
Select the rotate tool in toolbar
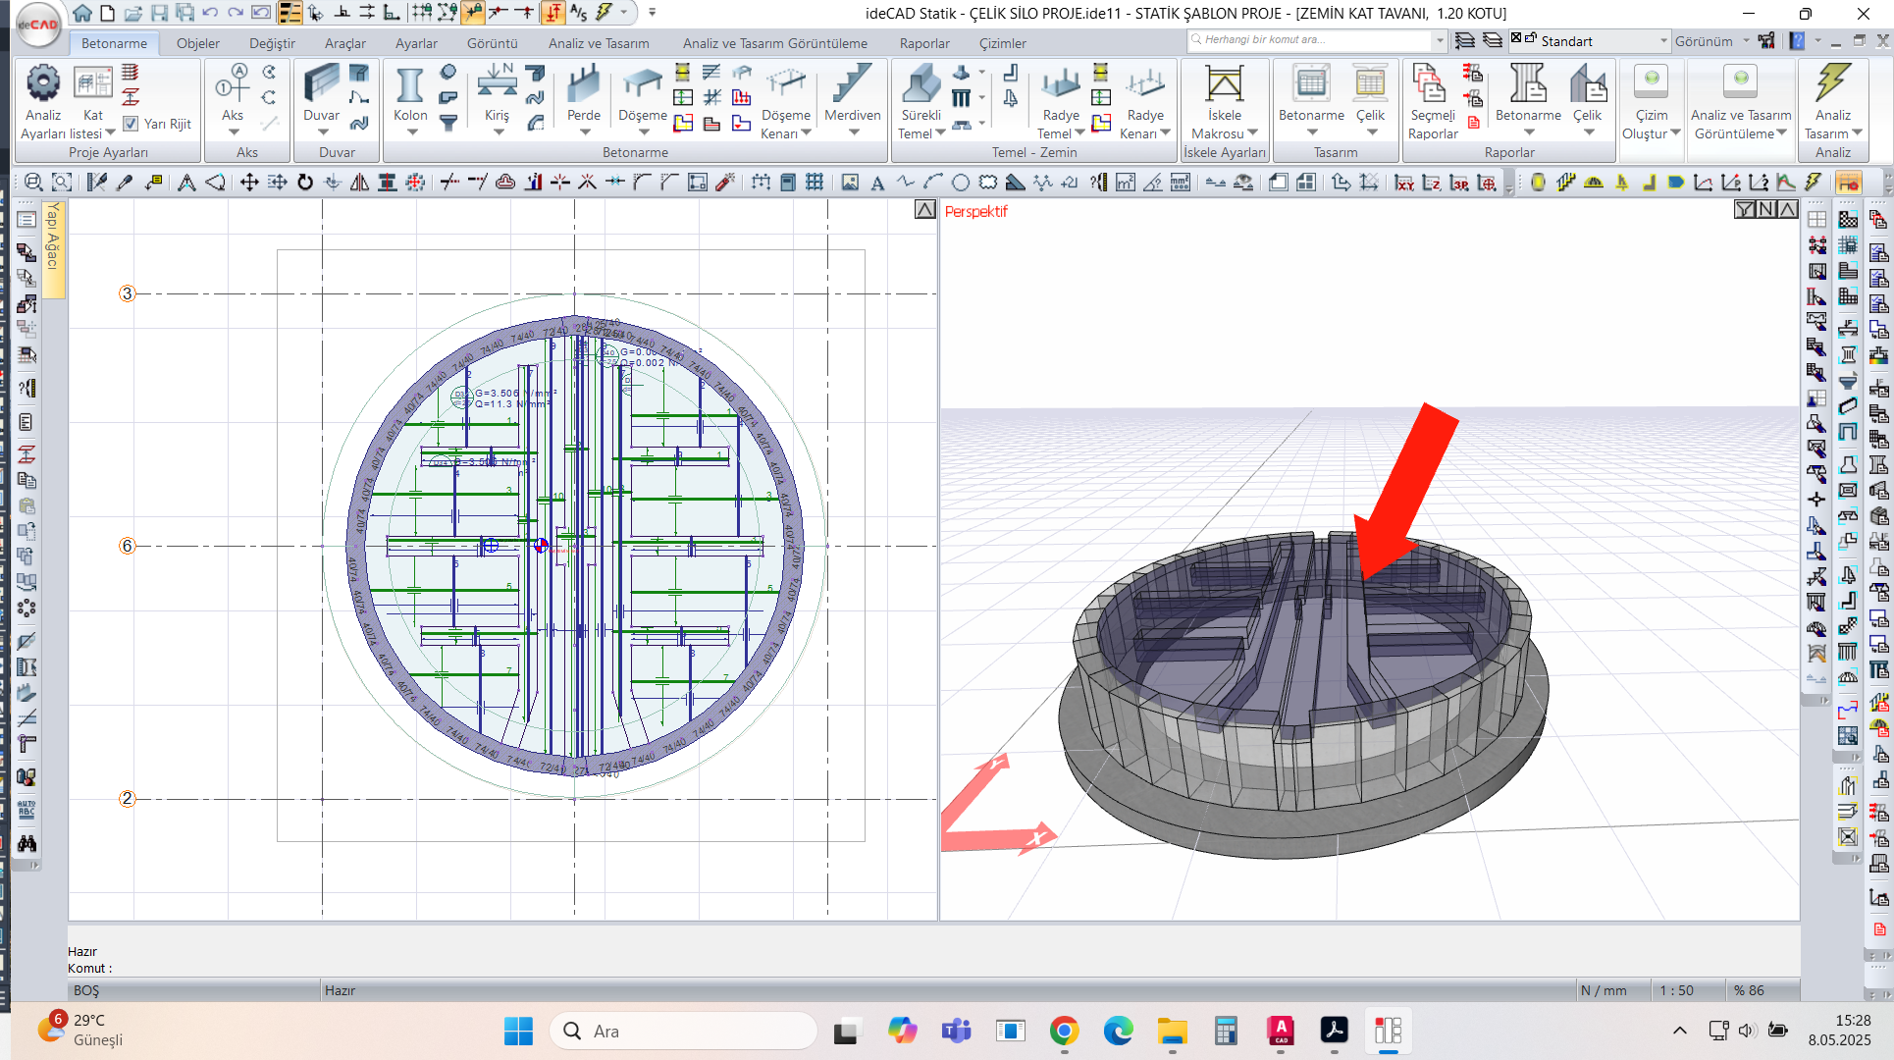coord(305,183)
